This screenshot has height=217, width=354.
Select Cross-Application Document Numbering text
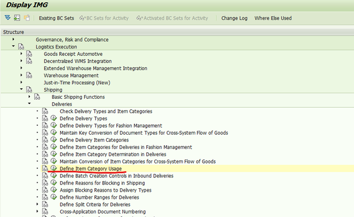[103, 212]
